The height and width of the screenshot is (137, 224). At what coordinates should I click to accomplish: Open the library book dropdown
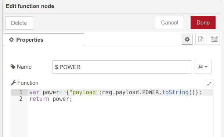coord(203,67)
